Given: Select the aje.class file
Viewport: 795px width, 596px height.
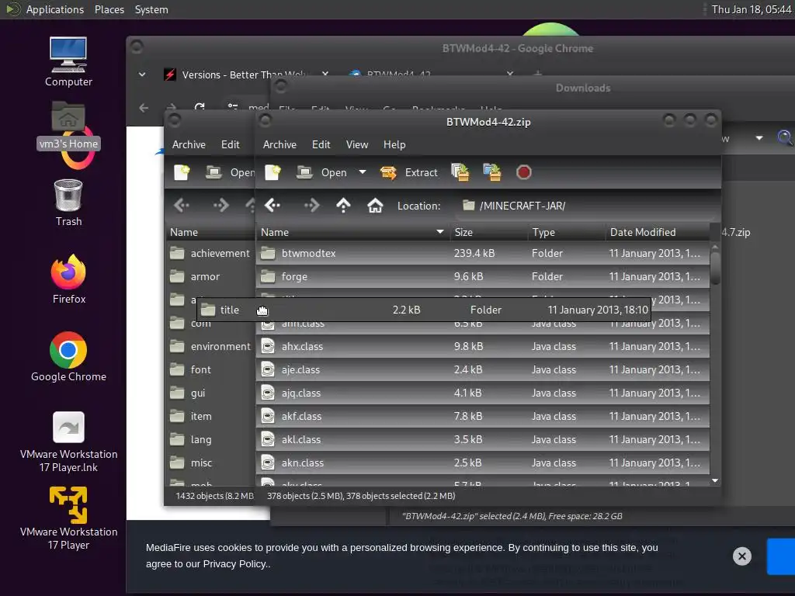Looking at the screenshot, I should pos(483,370).
